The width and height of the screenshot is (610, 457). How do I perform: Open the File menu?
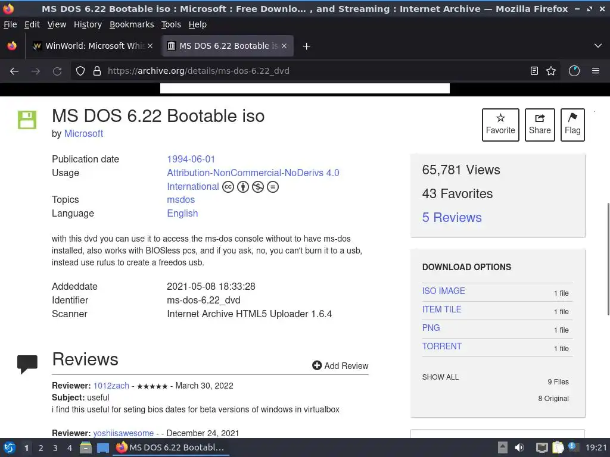(10, 24)
